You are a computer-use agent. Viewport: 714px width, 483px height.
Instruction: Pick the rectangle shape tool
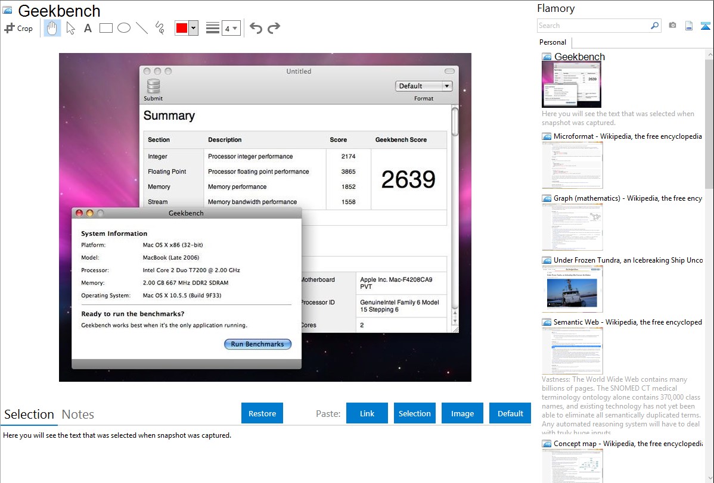105,28
